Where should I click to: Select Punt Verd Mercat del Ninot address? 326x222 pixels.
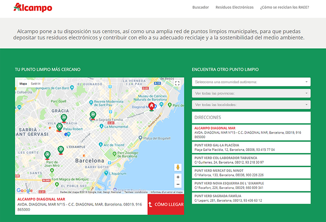[251, 173]
